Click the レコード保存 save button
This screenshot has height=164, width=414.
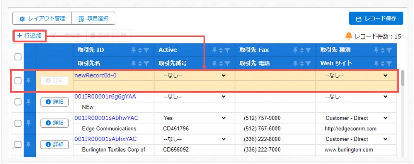point(376,19)
